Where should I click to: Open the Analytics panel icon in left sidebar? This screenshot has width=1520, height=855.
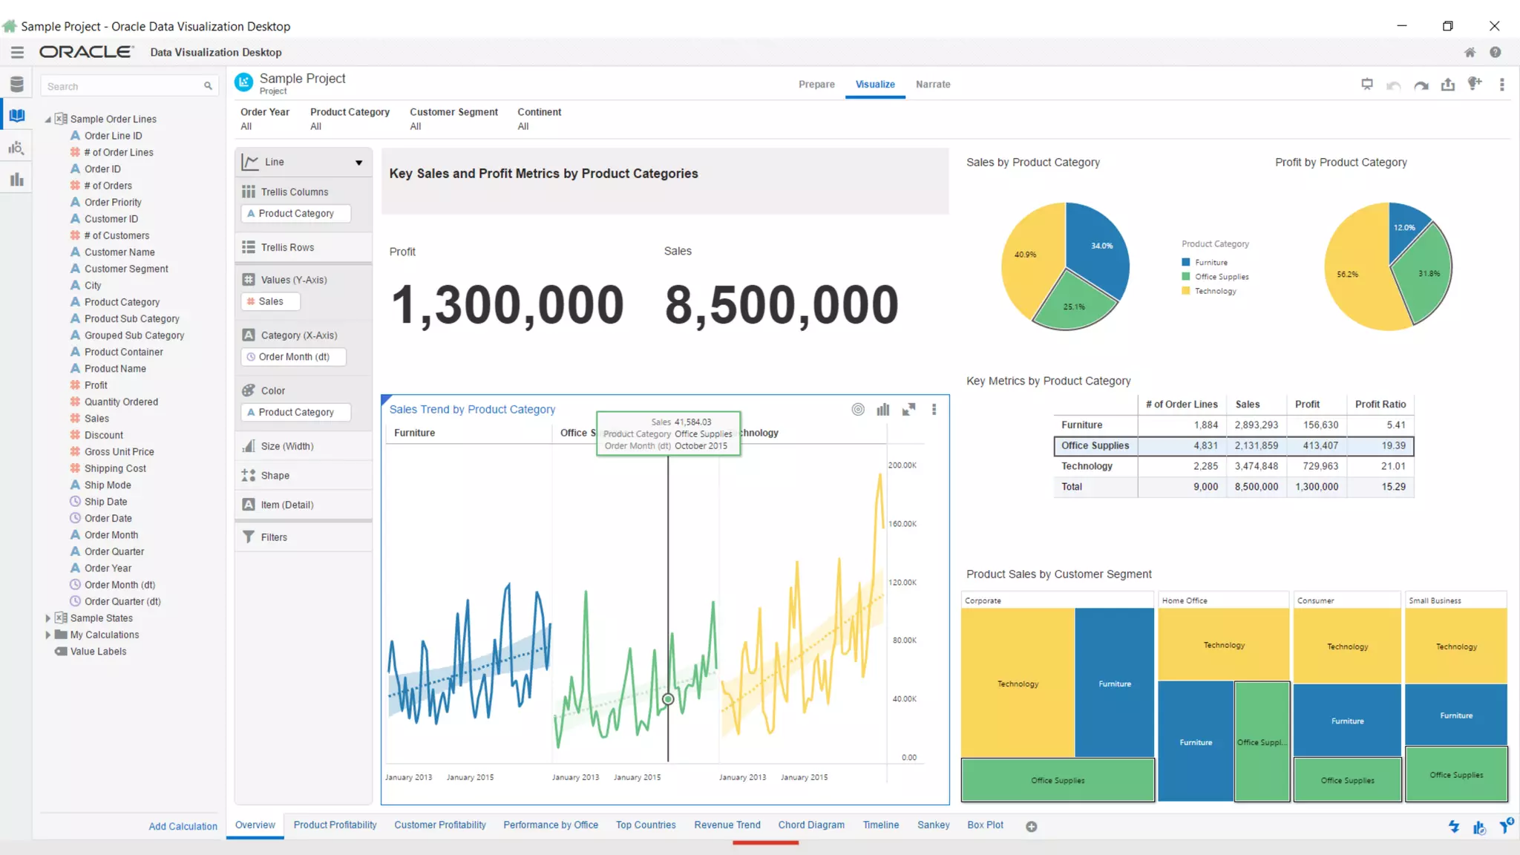point(16,148)
